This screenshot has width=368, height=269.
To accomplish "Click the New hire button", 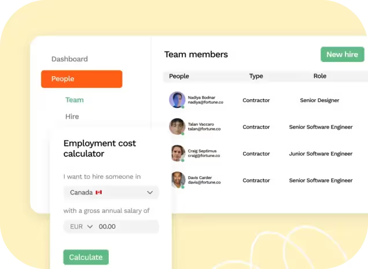I will [343, 54].
